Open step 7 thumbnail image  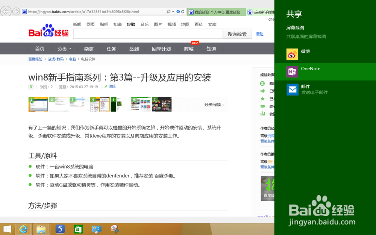click(162, 104)
